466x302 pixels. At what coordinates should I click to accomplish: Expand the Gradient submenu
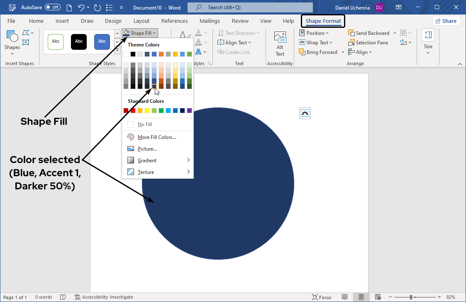click(x=158, y=160)
